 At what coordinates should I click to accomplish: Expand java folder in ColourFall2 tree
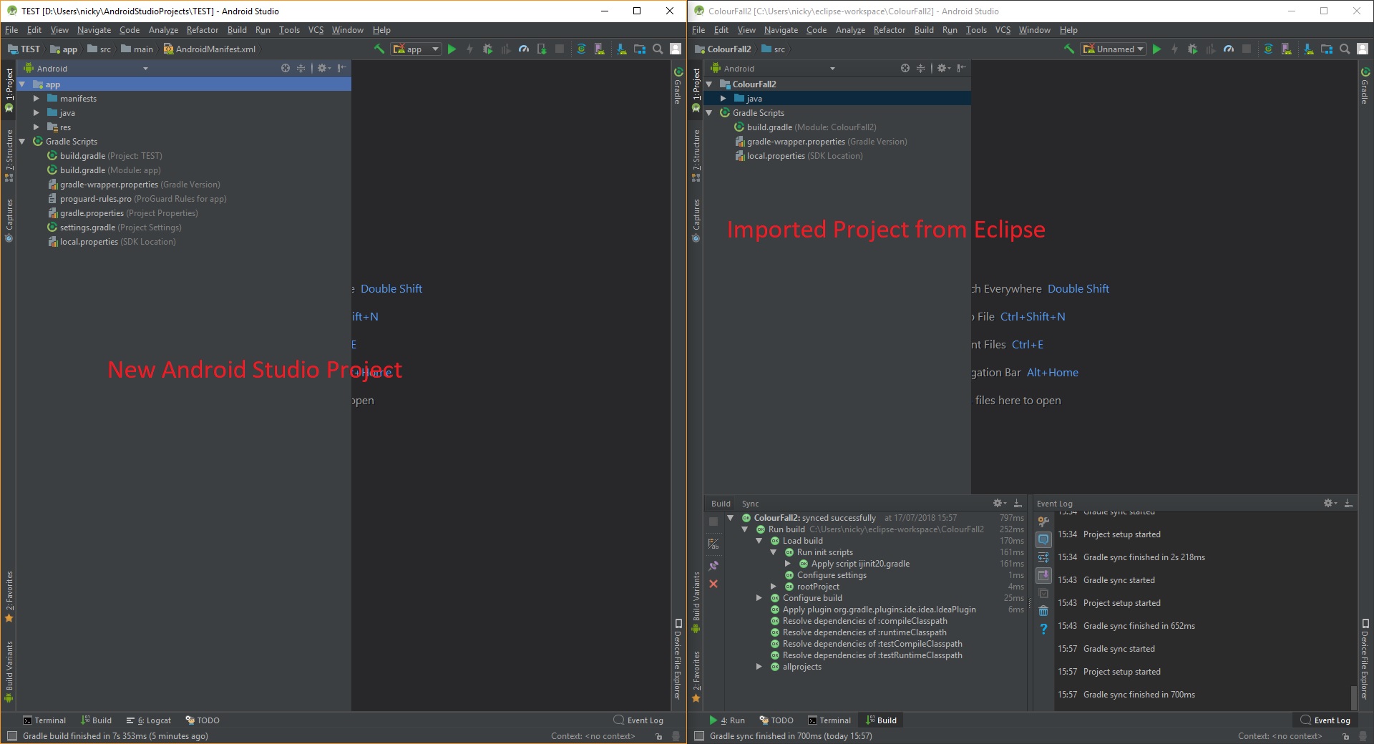tap(723, 99)
